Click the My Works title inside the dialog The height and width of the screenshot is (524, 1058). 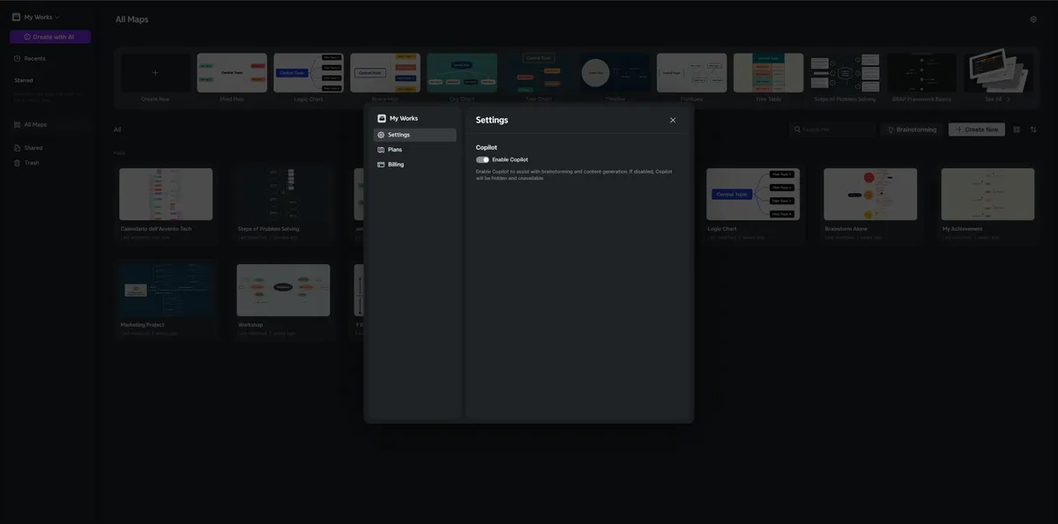click(404, 118)
